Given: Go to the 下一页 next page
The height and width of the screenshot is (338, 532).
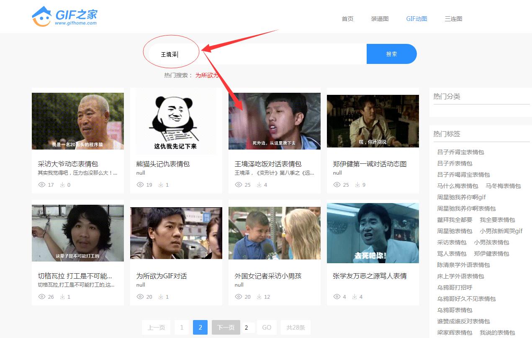Looking at the screenshot, I should point(226,328).
